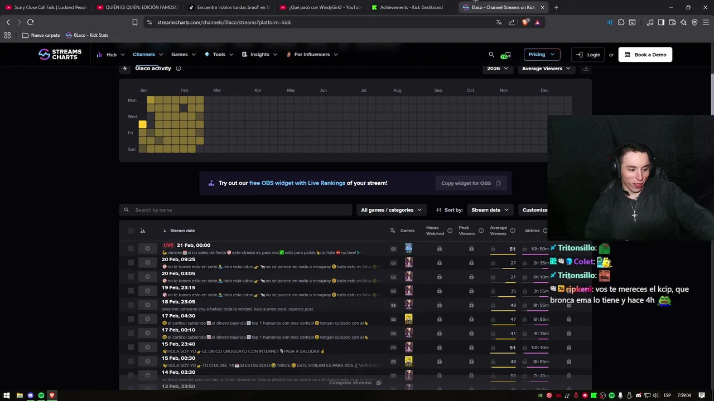
Task: Click the Search by name field
Action: pos(235,210)
